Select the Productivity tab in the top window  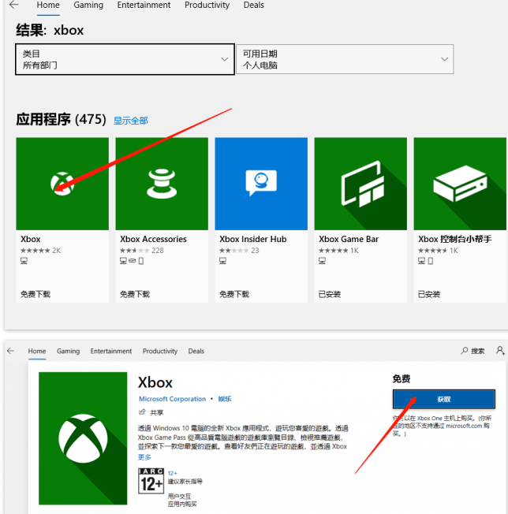(207, 5)
